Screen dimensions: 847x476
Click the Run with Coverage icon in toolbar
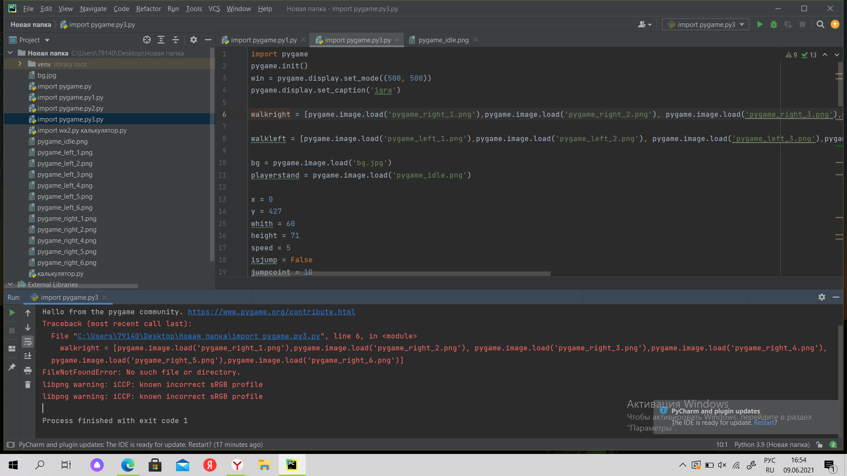pyautogui.click(x=788, y=25)
